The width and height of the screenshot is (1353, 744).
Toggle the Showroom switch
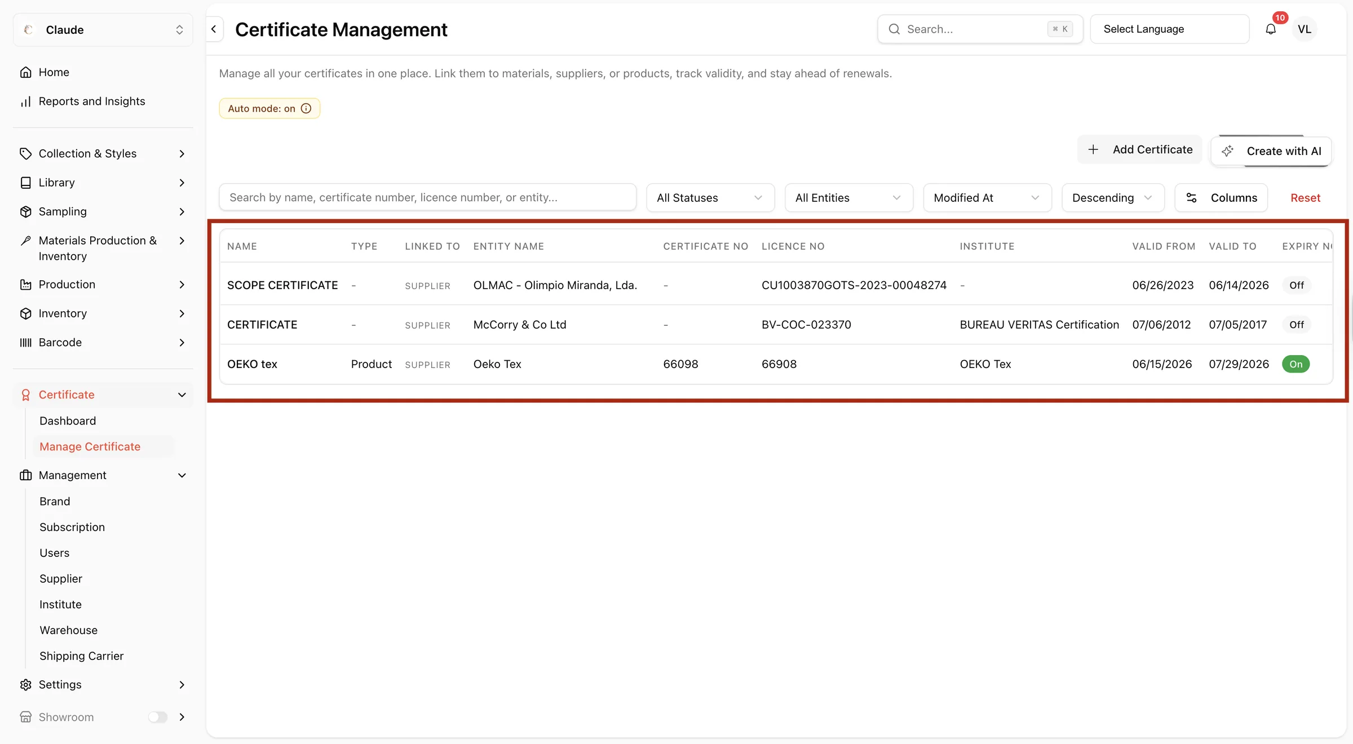(158, 717)
